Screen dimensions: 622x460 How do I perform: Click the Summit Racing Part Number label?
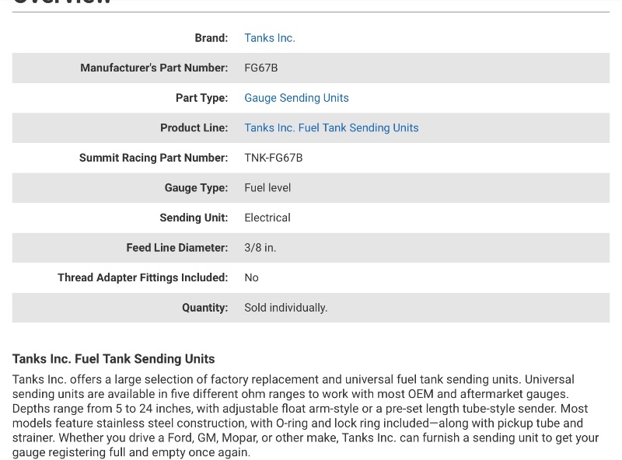coord(153,158)
